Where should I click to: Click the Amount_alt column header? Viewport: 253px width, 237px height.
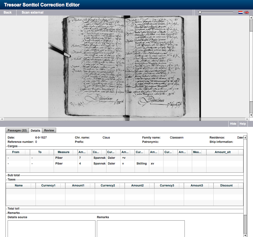(x=223, y=152)
